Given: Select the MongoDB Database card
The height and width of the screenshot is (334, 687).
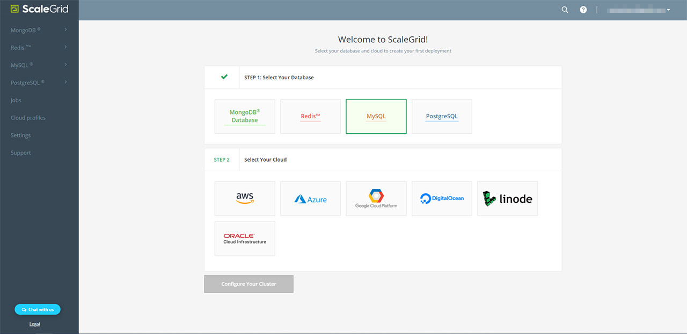Looking at the screenshot, I should [x=245, y=116].
